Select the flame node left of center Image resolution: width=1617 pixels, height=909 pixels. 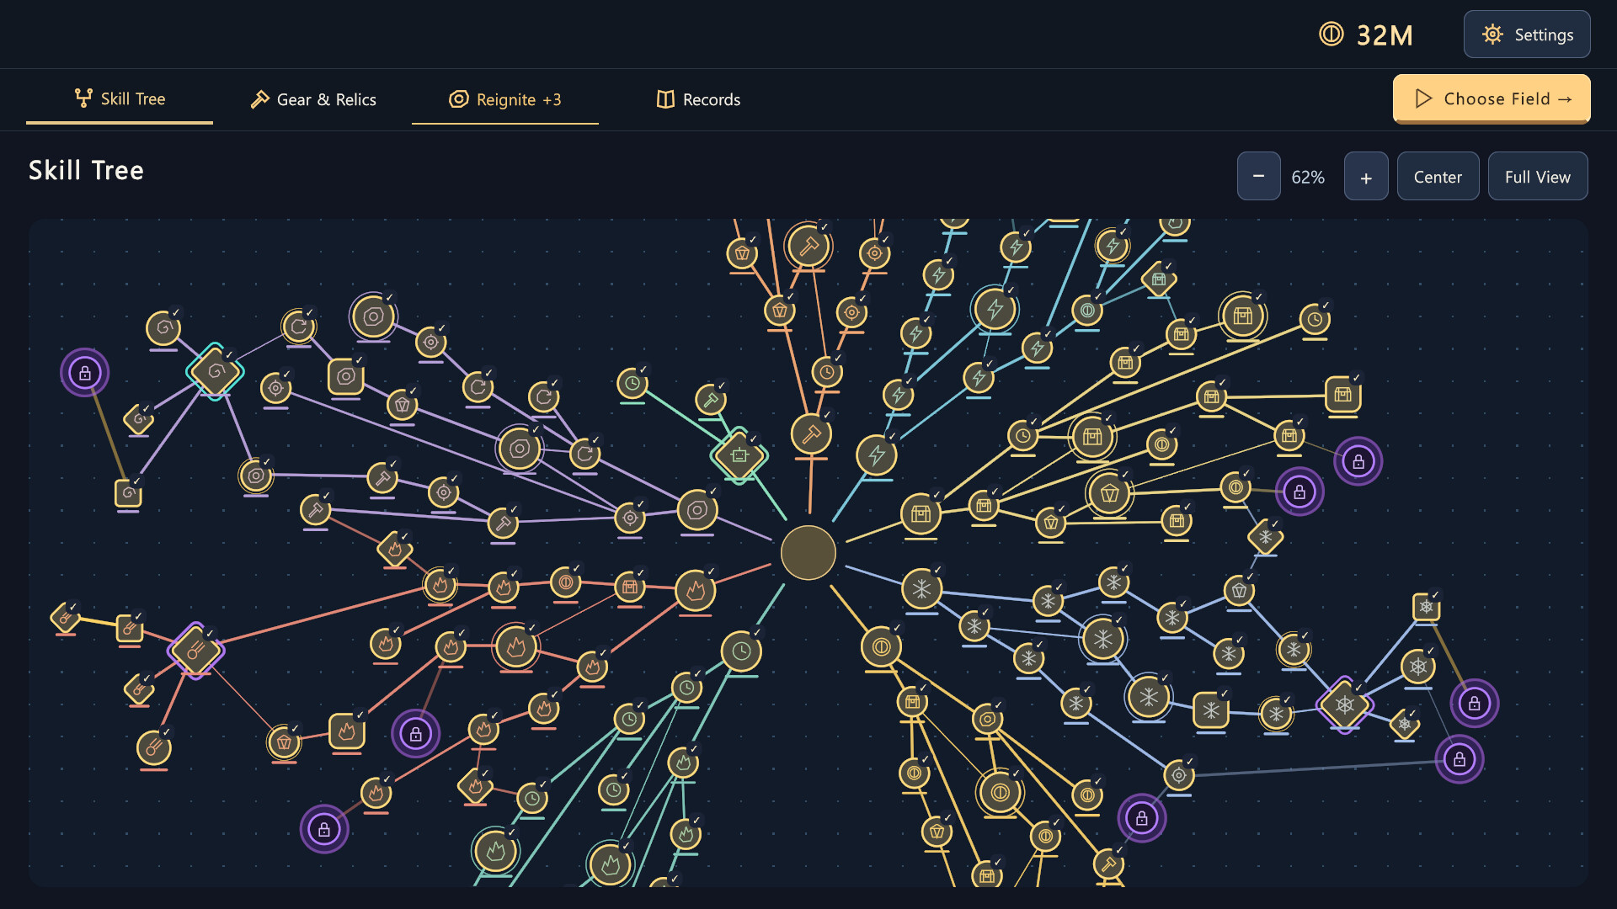[x=696, y=591]
